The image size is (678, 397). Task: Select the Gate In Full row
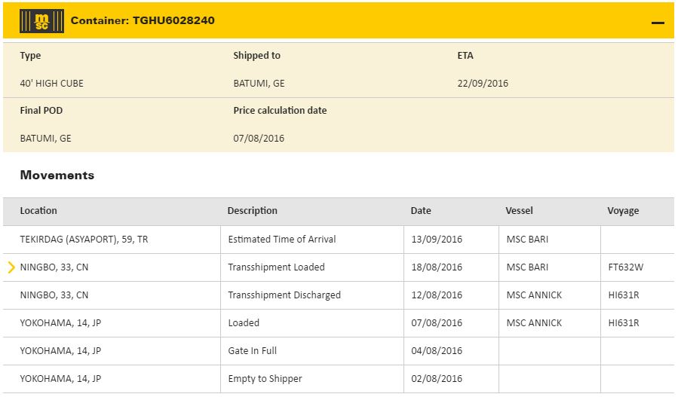254,351
